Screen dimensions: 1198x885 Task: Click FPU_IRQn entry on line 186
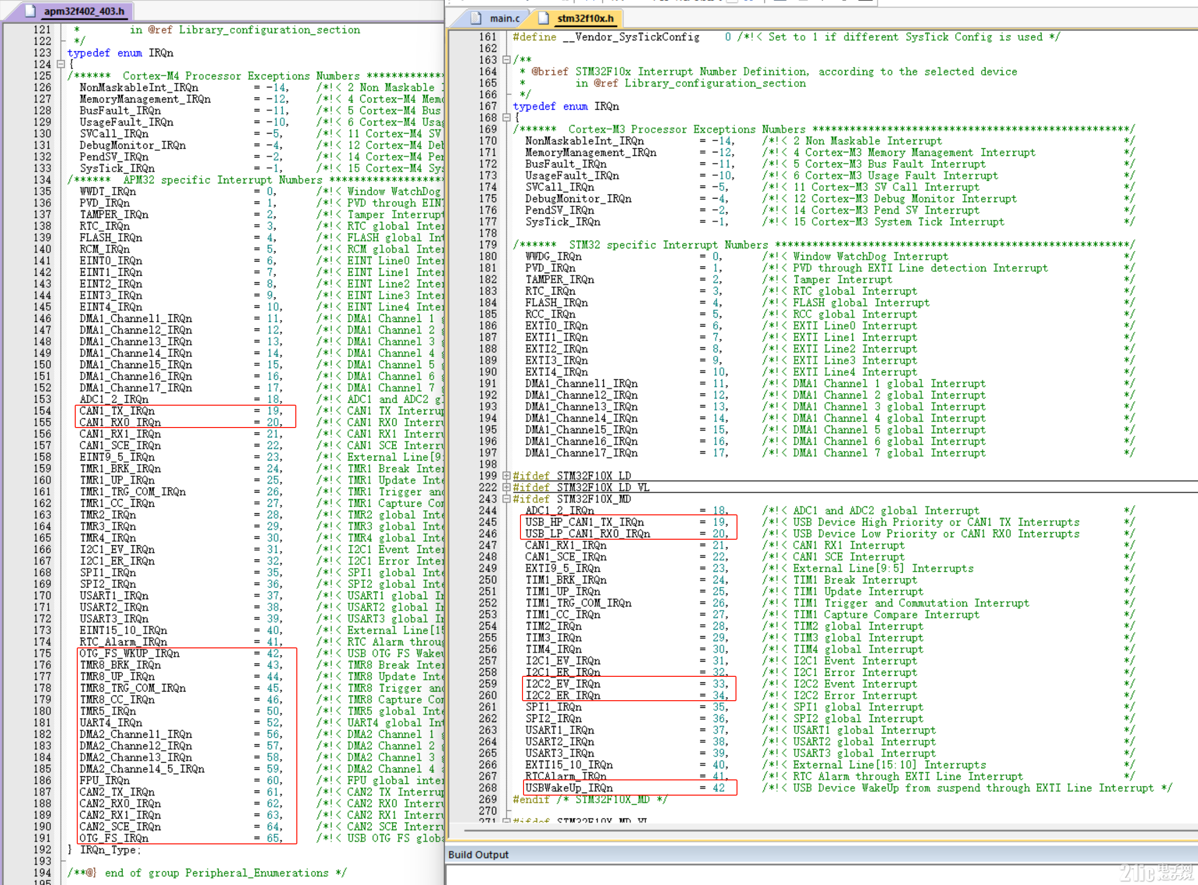[105, 780]
